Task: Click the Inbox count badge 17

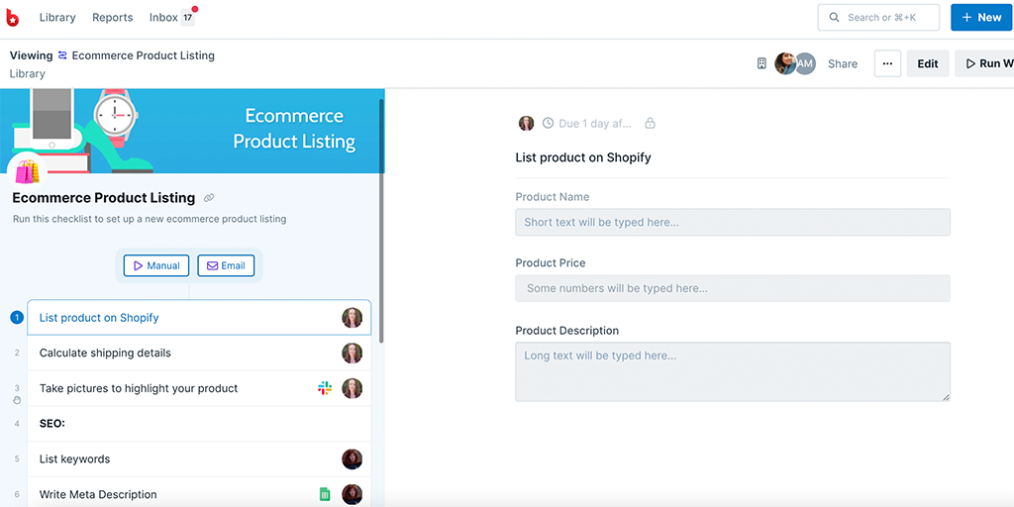Action: point(187,18)
